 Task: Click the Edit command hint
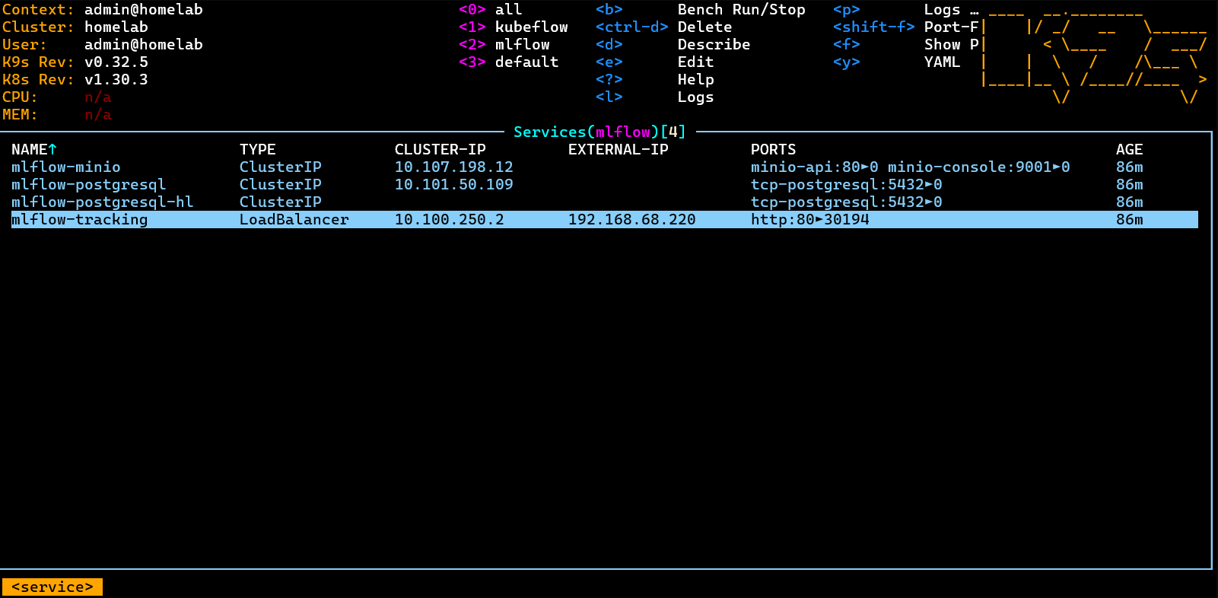pos(696,62)
